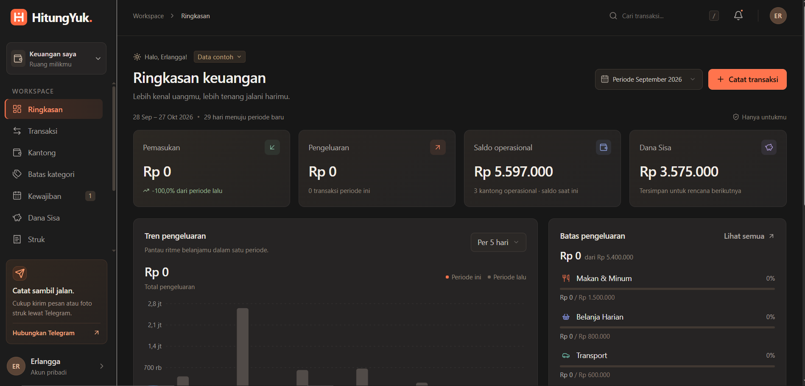This screenshot has height=386, width=805.
Task: Click the sun icon beside greeting
Action: coord(137,57)
